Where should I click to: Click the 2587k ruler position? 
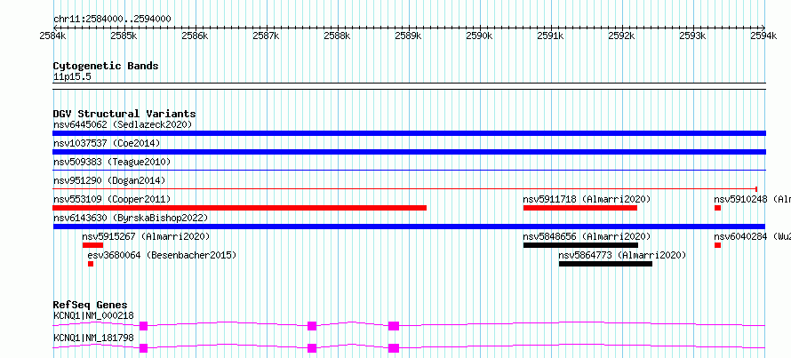click(267, 36)
